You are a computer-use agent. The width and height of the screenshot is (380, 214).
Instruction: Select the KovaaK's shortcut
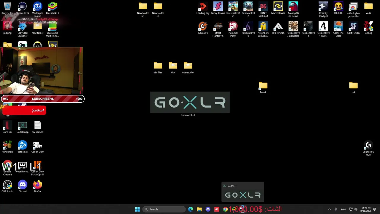click(x=203, y=28)
